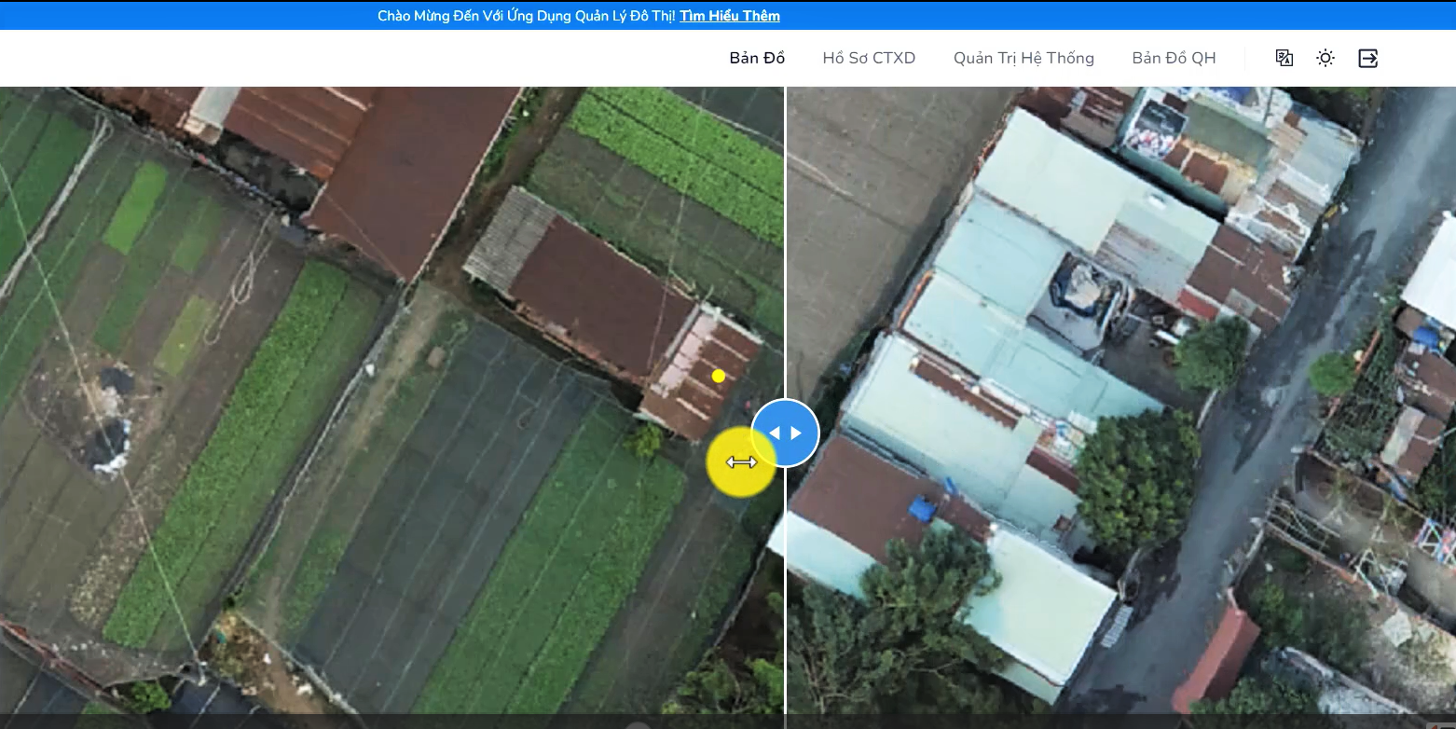Toggle the sun light-mode theme icon

pyautogui.click(x=1325, y=58)
